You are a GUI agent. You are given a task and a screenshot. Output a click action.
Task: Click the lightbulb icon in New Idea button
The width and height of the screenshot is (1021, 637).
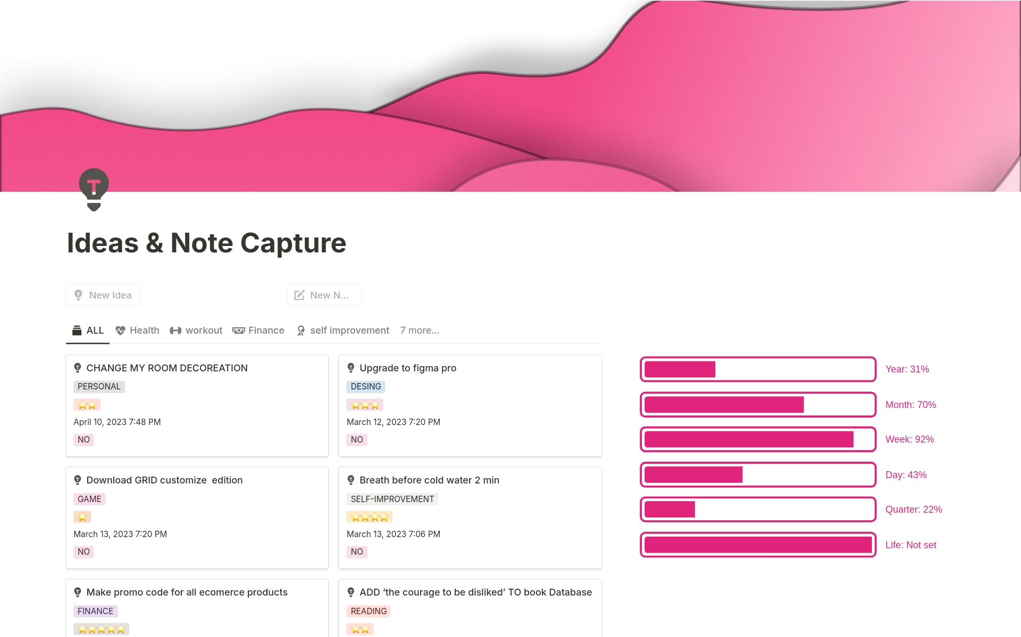point(78,295)
